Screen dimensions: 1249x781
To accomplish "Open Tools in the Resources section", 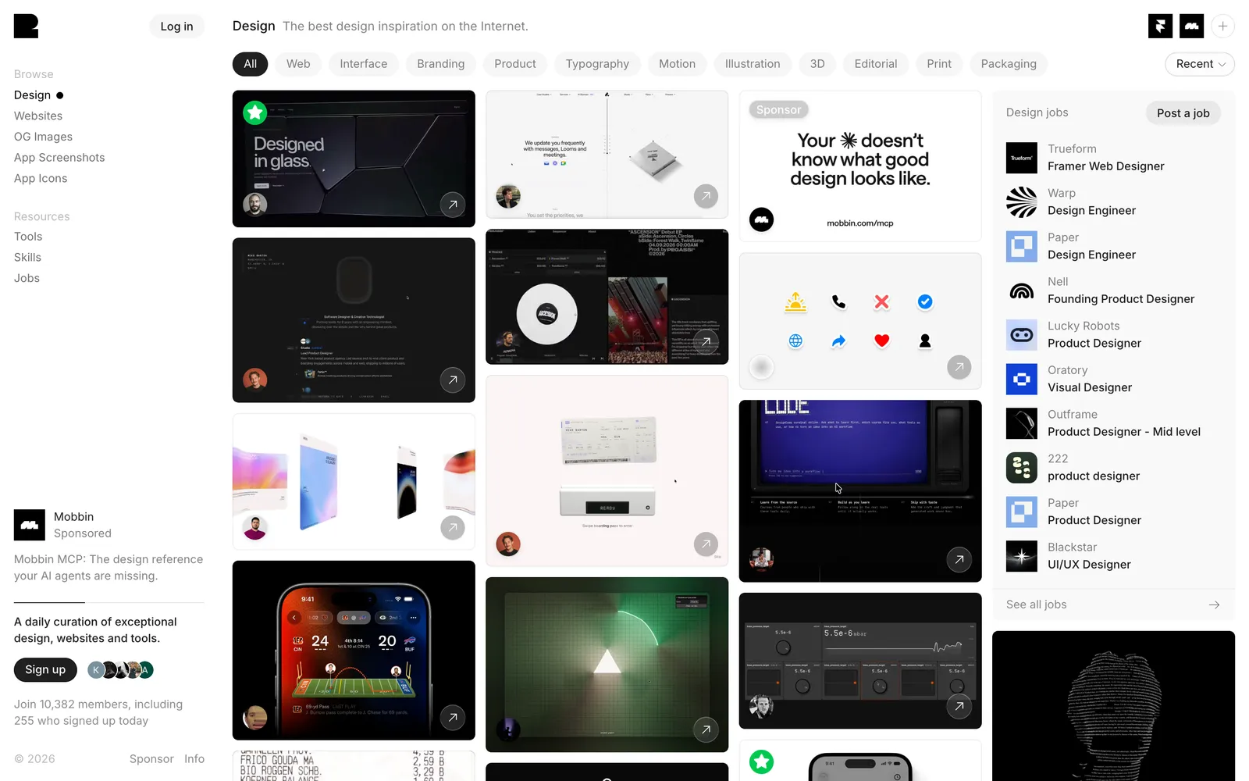I will tap(28, 237).
